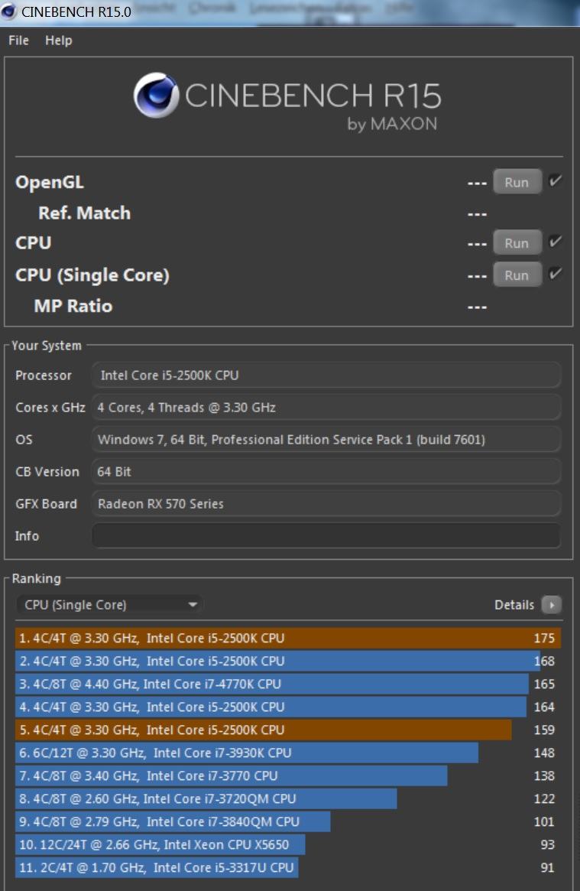Viewport: 580px width, 891px height.
Task: Open the ranking type dropdown
Action: pos(110,605)
